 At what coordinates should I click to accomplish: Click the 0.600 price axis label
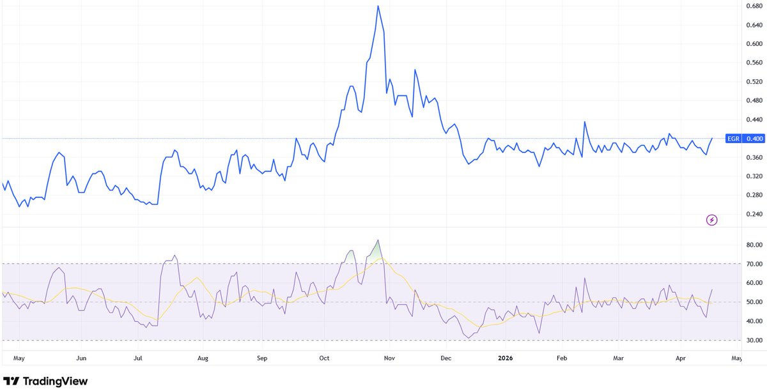point(754,44)
